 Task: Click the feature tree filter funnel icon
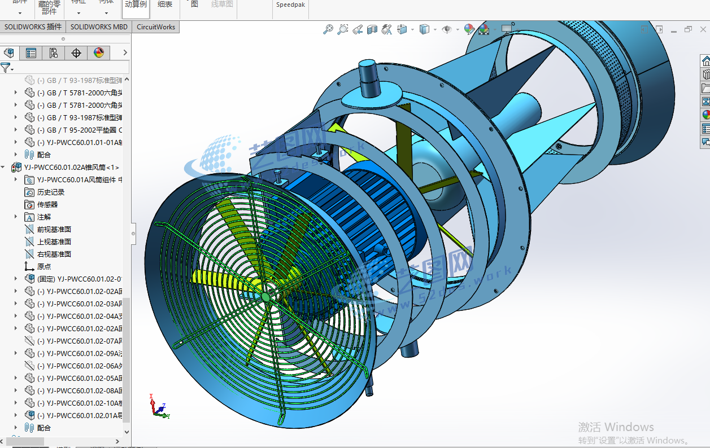coord(6,68)
